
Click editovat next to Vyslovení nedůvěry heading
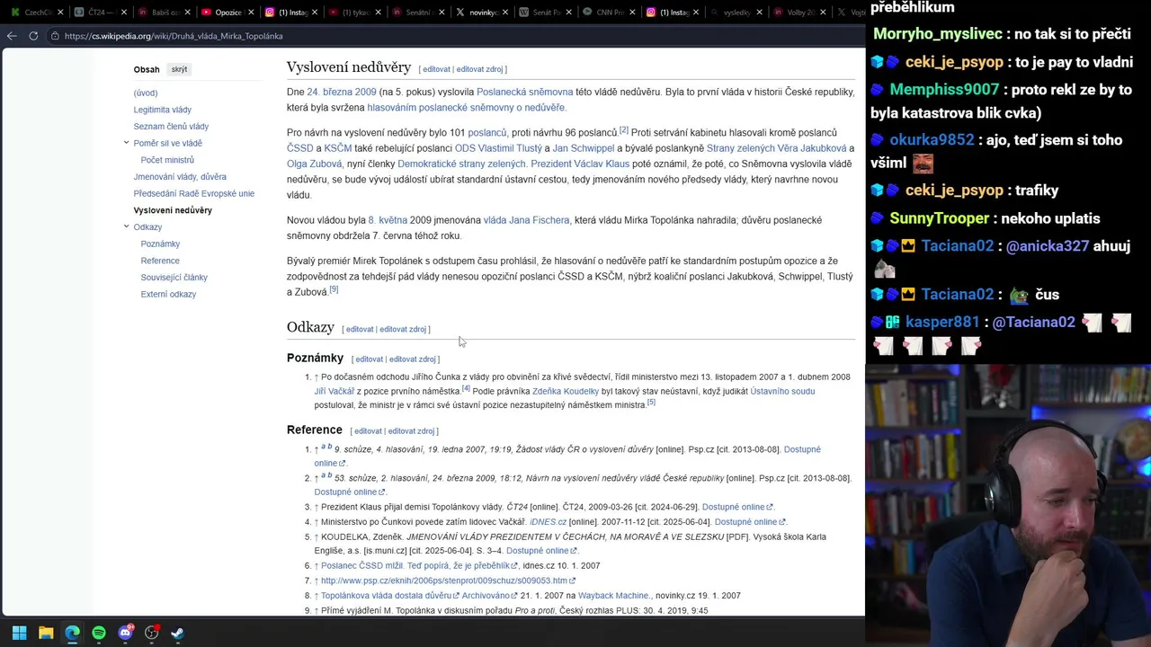[x=436, y=69]
